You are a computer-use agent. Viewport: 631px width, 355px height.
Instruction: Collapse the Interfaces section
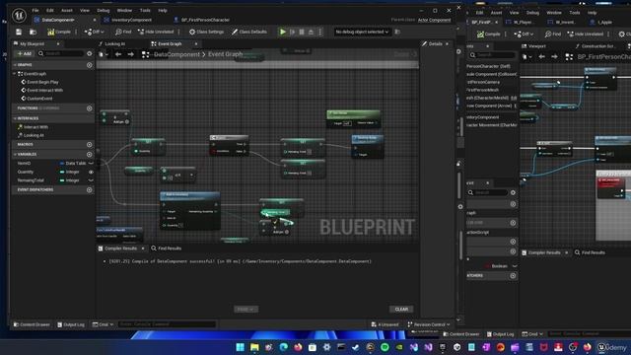(15, 118)
